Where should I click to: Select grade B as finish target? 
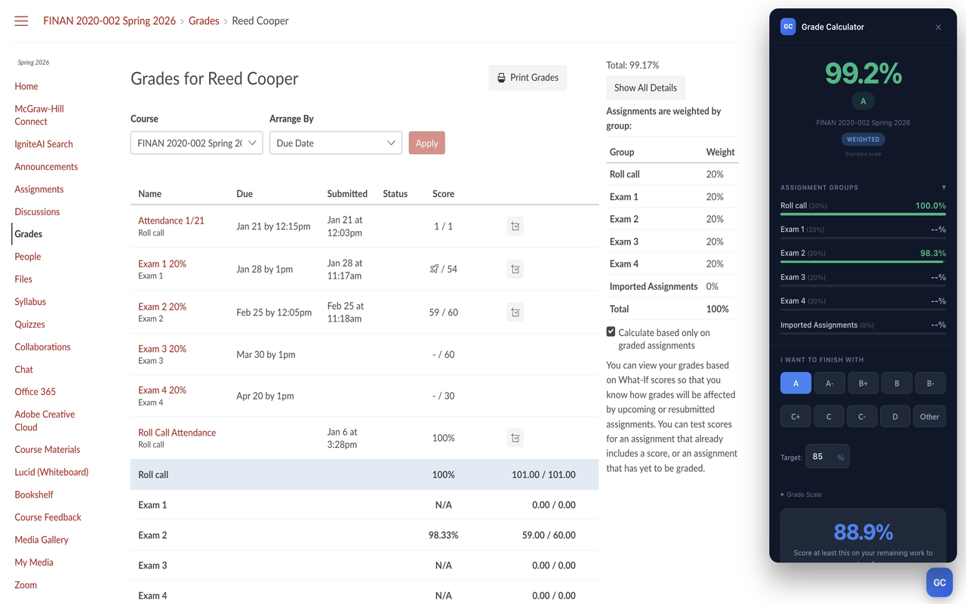[897, 384]
